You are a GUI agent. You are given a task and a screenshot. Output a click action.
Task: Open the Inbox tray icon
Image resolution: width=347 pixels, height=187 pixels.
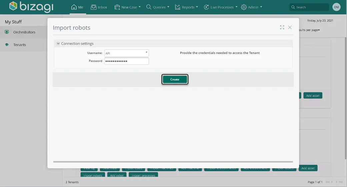(x=94, y=7)
